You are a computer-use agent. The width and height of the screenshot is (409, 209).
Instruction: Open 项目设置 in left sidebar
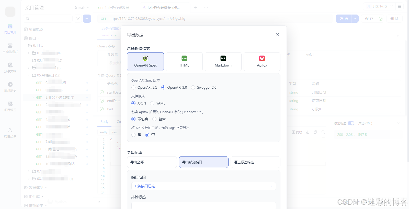[10, 107]
